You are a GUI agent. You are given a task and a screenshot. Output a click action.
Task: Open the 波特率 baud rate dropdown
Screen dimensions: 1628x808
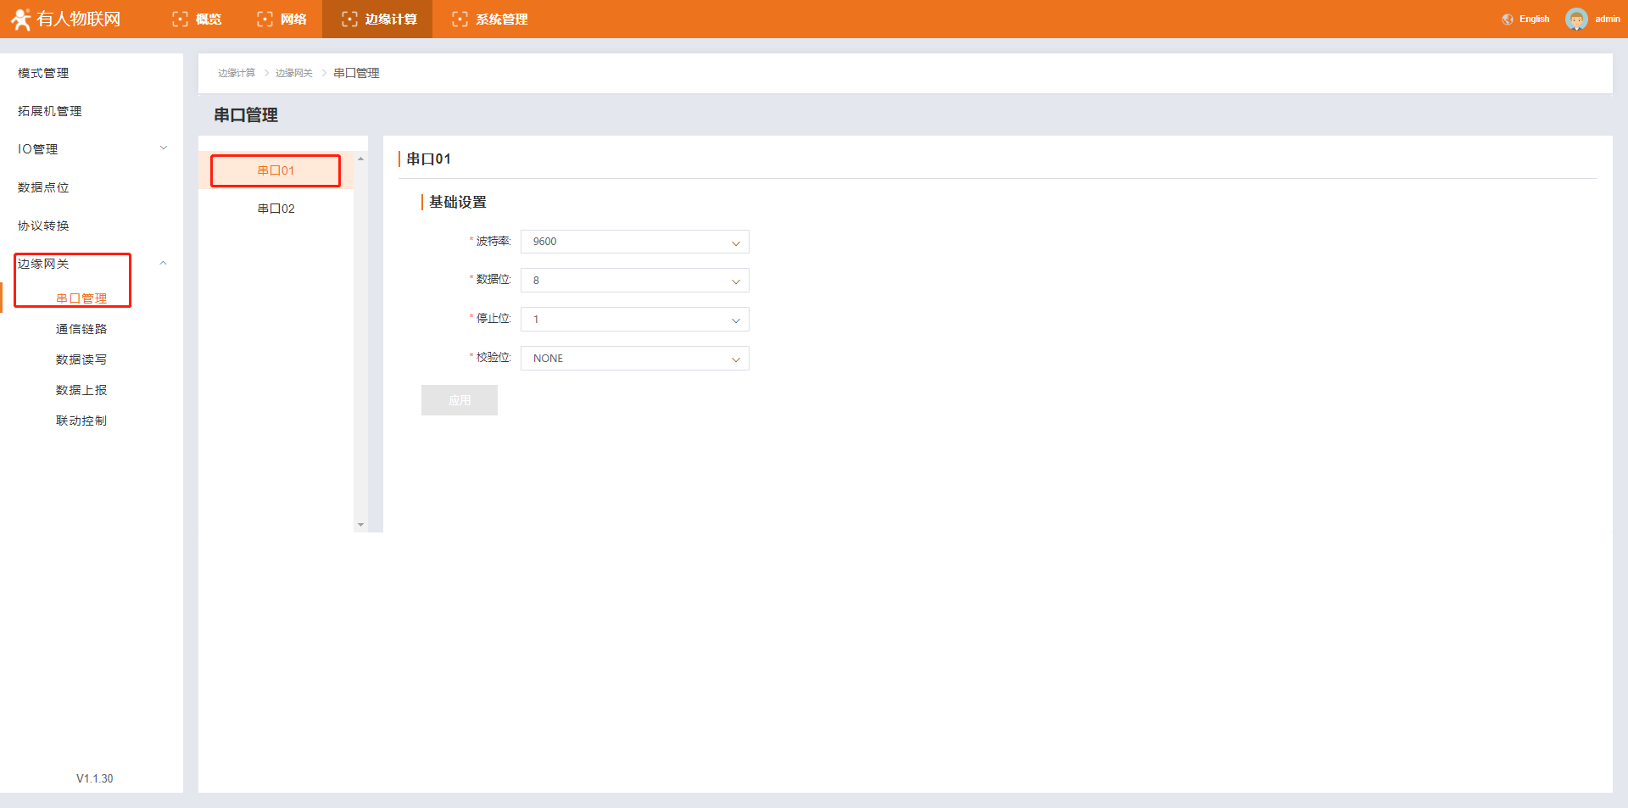click(x=634, y=242)
